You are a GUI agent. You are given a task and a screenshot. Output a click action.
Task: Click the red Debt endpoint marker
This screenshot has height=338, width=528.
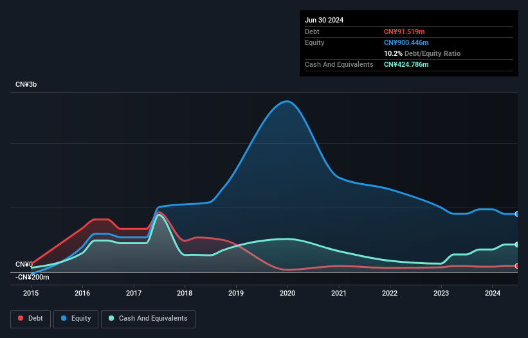click(x=517, y=266)
